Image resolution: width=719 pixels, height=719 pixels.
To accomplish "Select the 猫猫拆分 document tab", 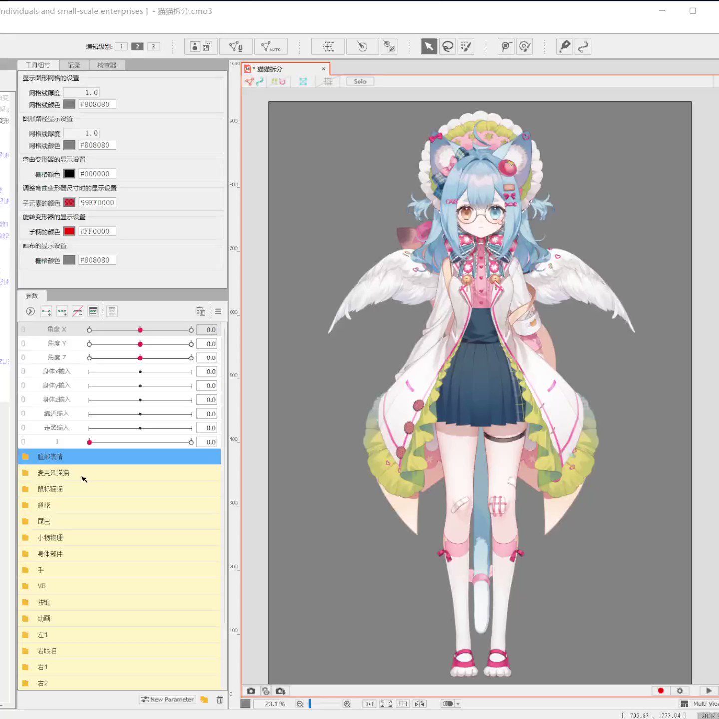I will (285, 69).
